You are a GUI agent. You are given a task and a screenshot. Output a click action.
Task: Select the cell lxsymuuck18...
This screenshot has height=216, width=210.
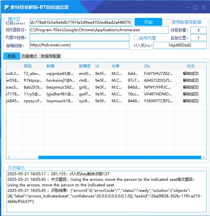[61, 101]
